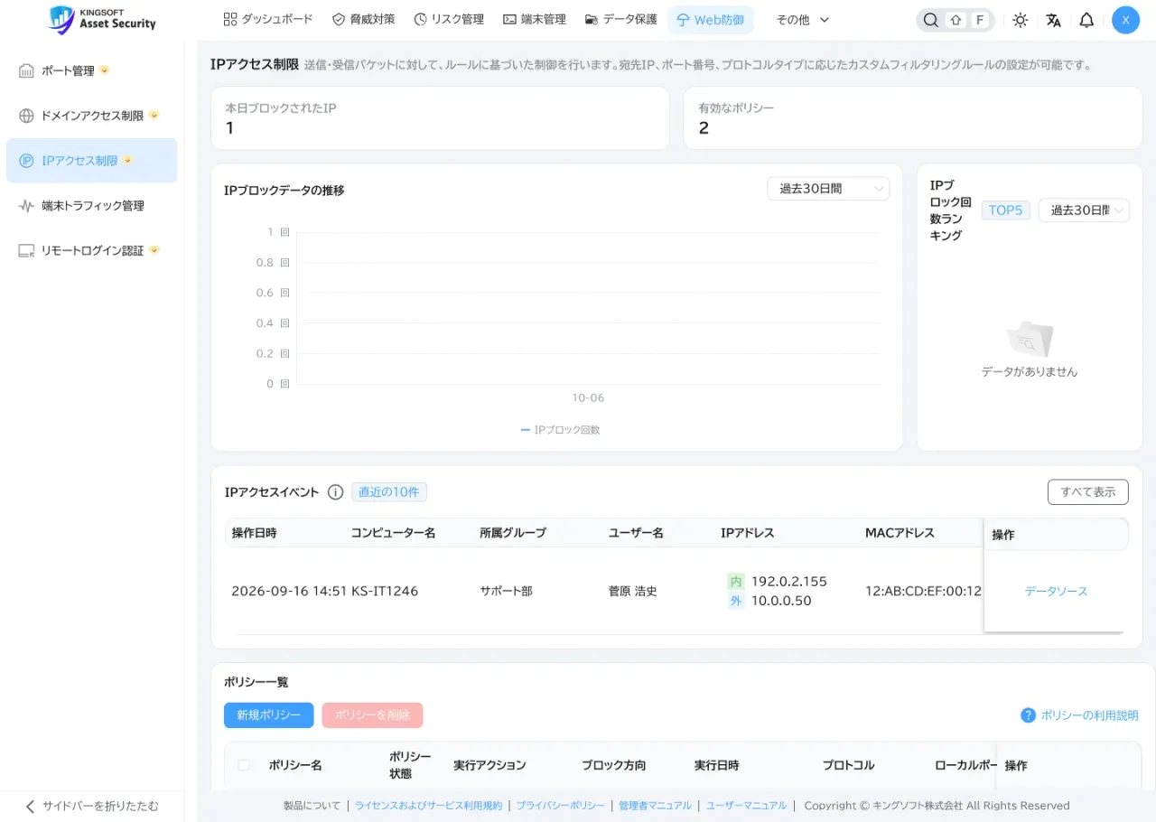The width and height of the screenshot is (1156, 822).
Task: Click the 端末トラフィック管理 waveform icon
Action: (26, 206)
